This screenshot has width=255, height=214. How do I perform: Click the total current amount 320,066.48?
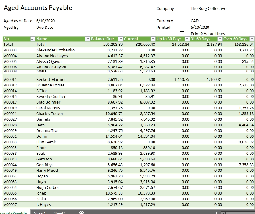point(145,45)
